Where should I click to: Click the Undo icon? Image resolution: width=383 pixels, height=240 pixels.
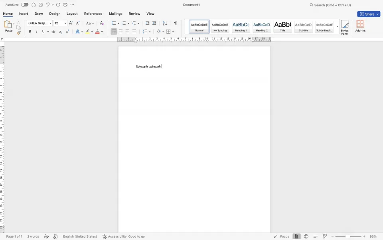[x=47, y=5]
